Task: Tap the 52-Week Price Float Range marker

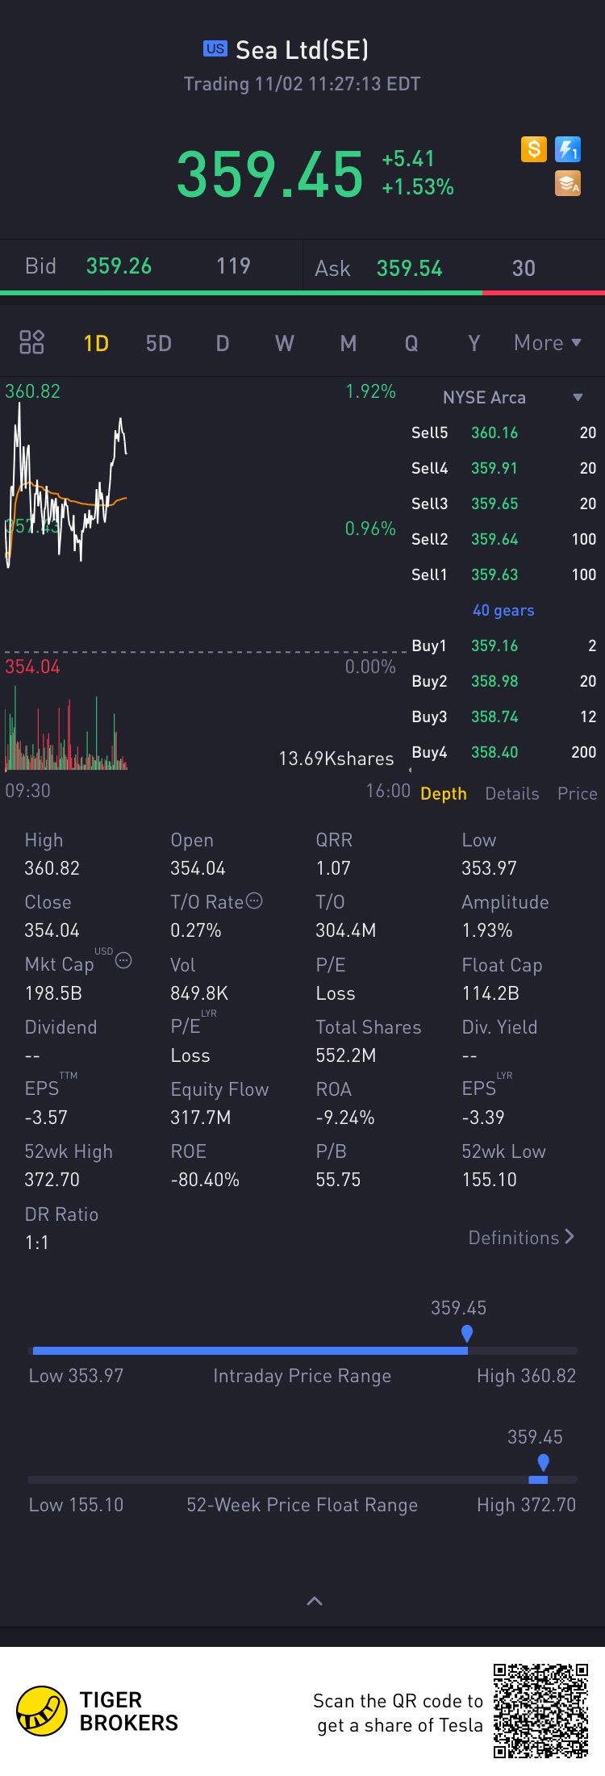Action: [543, 1462]
